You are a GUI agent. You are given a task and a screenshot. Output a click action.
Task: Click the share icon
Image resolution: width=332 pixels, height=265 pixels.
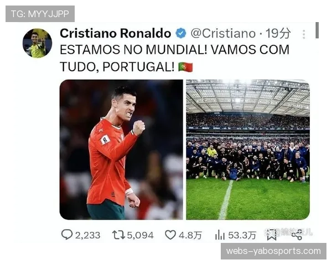(x=297, y=235)
